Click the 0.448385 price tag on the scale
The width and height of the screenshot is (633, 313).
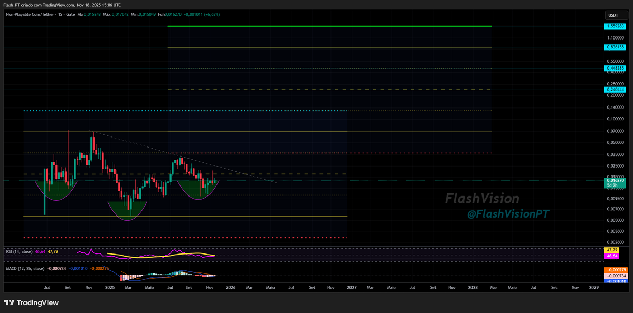[615, 68]
